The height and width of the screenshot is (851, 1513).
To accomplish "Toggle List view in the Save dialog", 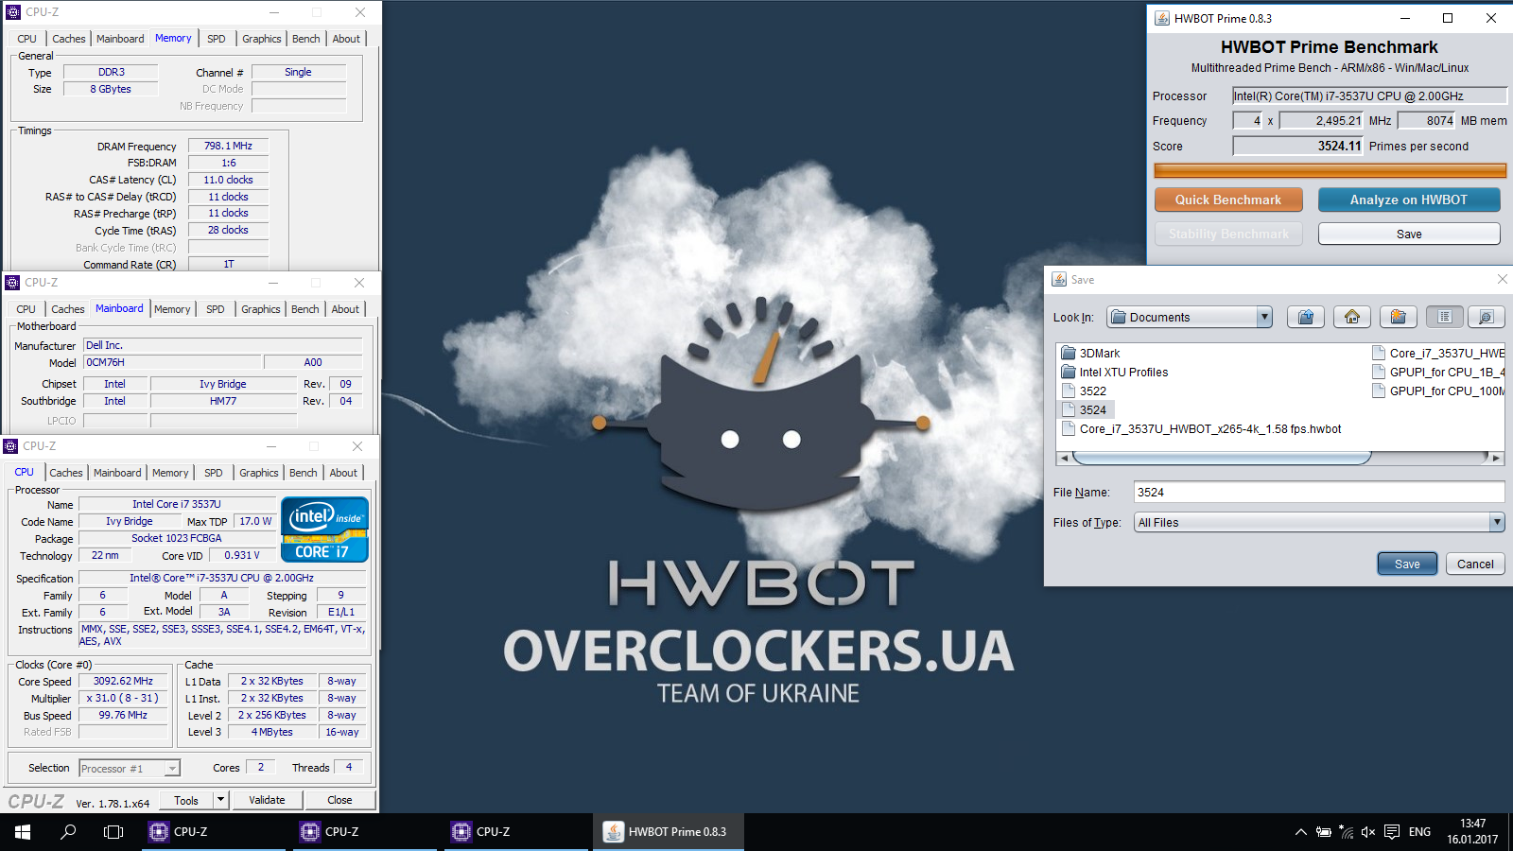I will (1445, 318).
